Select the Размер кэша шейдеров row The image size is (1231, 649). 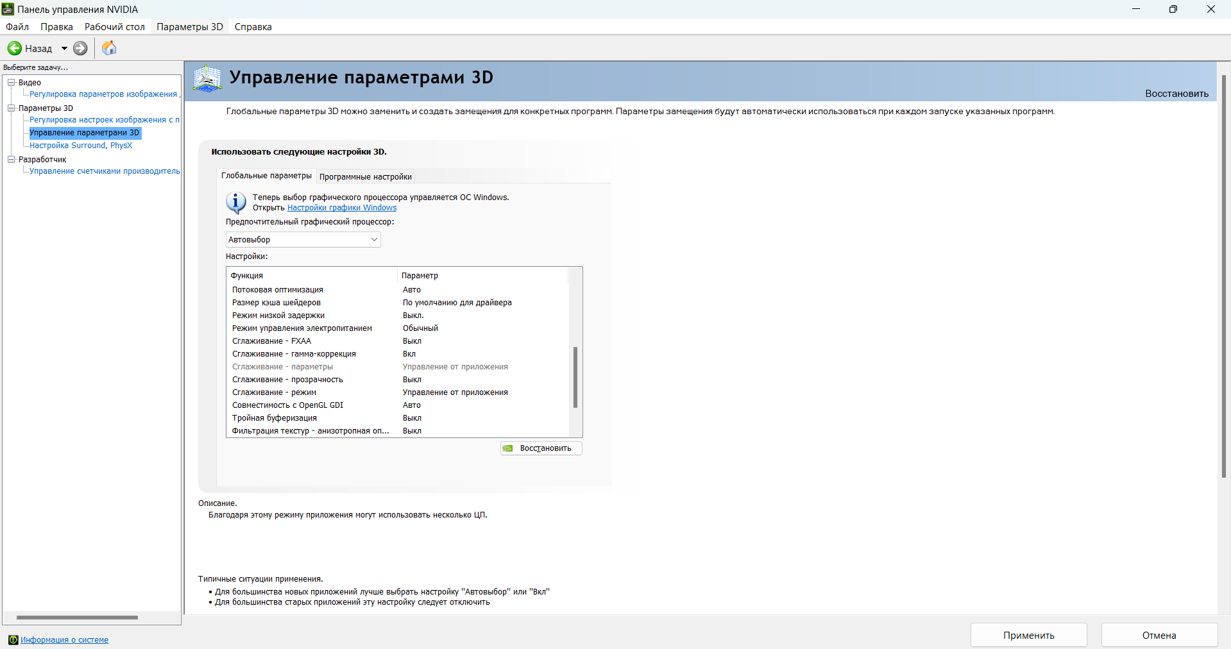pyautogui.click(x=398, y=303)
